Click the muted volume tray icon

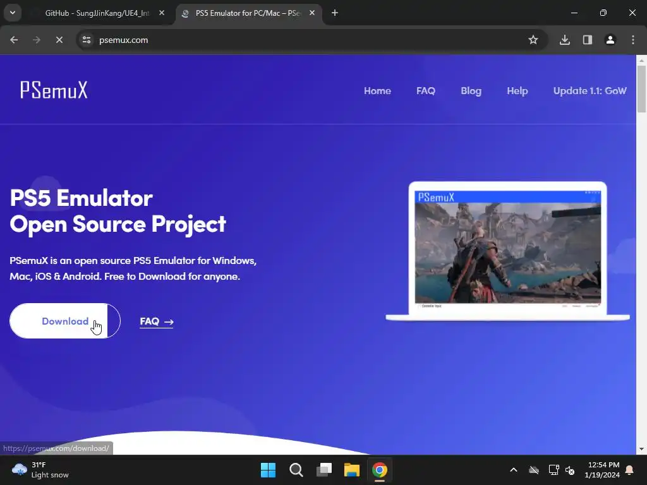click(x=570, y=470)
